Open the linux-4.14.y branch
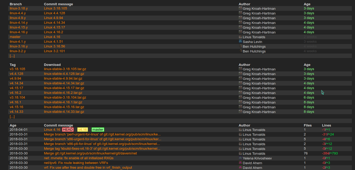355x170 pixels. click(x=18, y=22)
